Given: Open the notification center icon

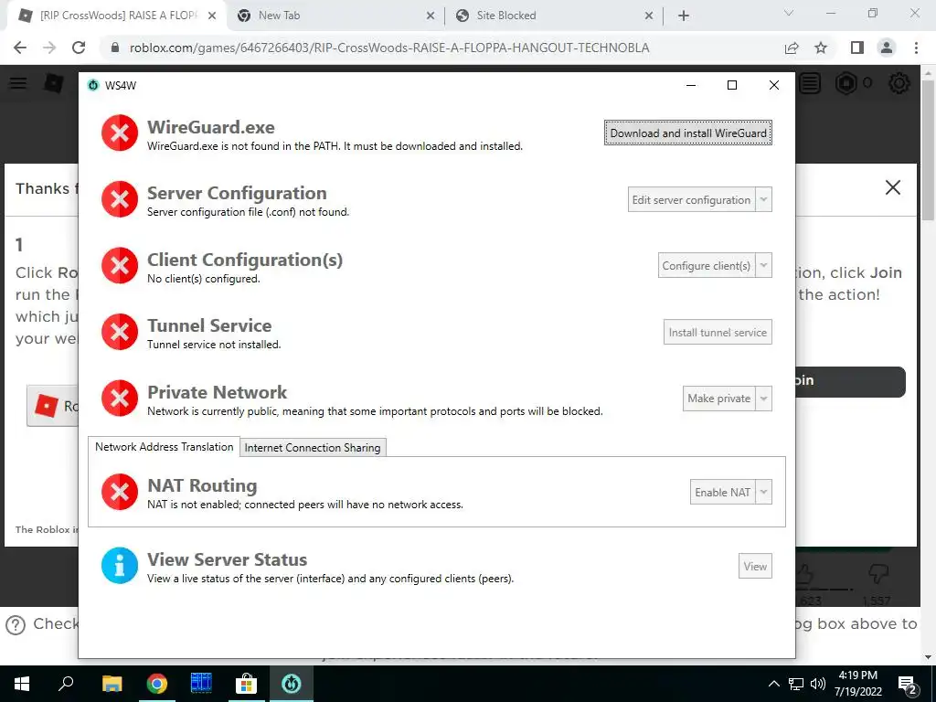Looking at the screenshot, I should coord(908,684).
